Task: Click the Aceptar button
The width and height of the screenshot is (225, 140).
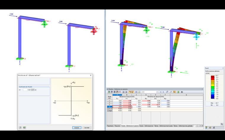Action: pos(77,128)
